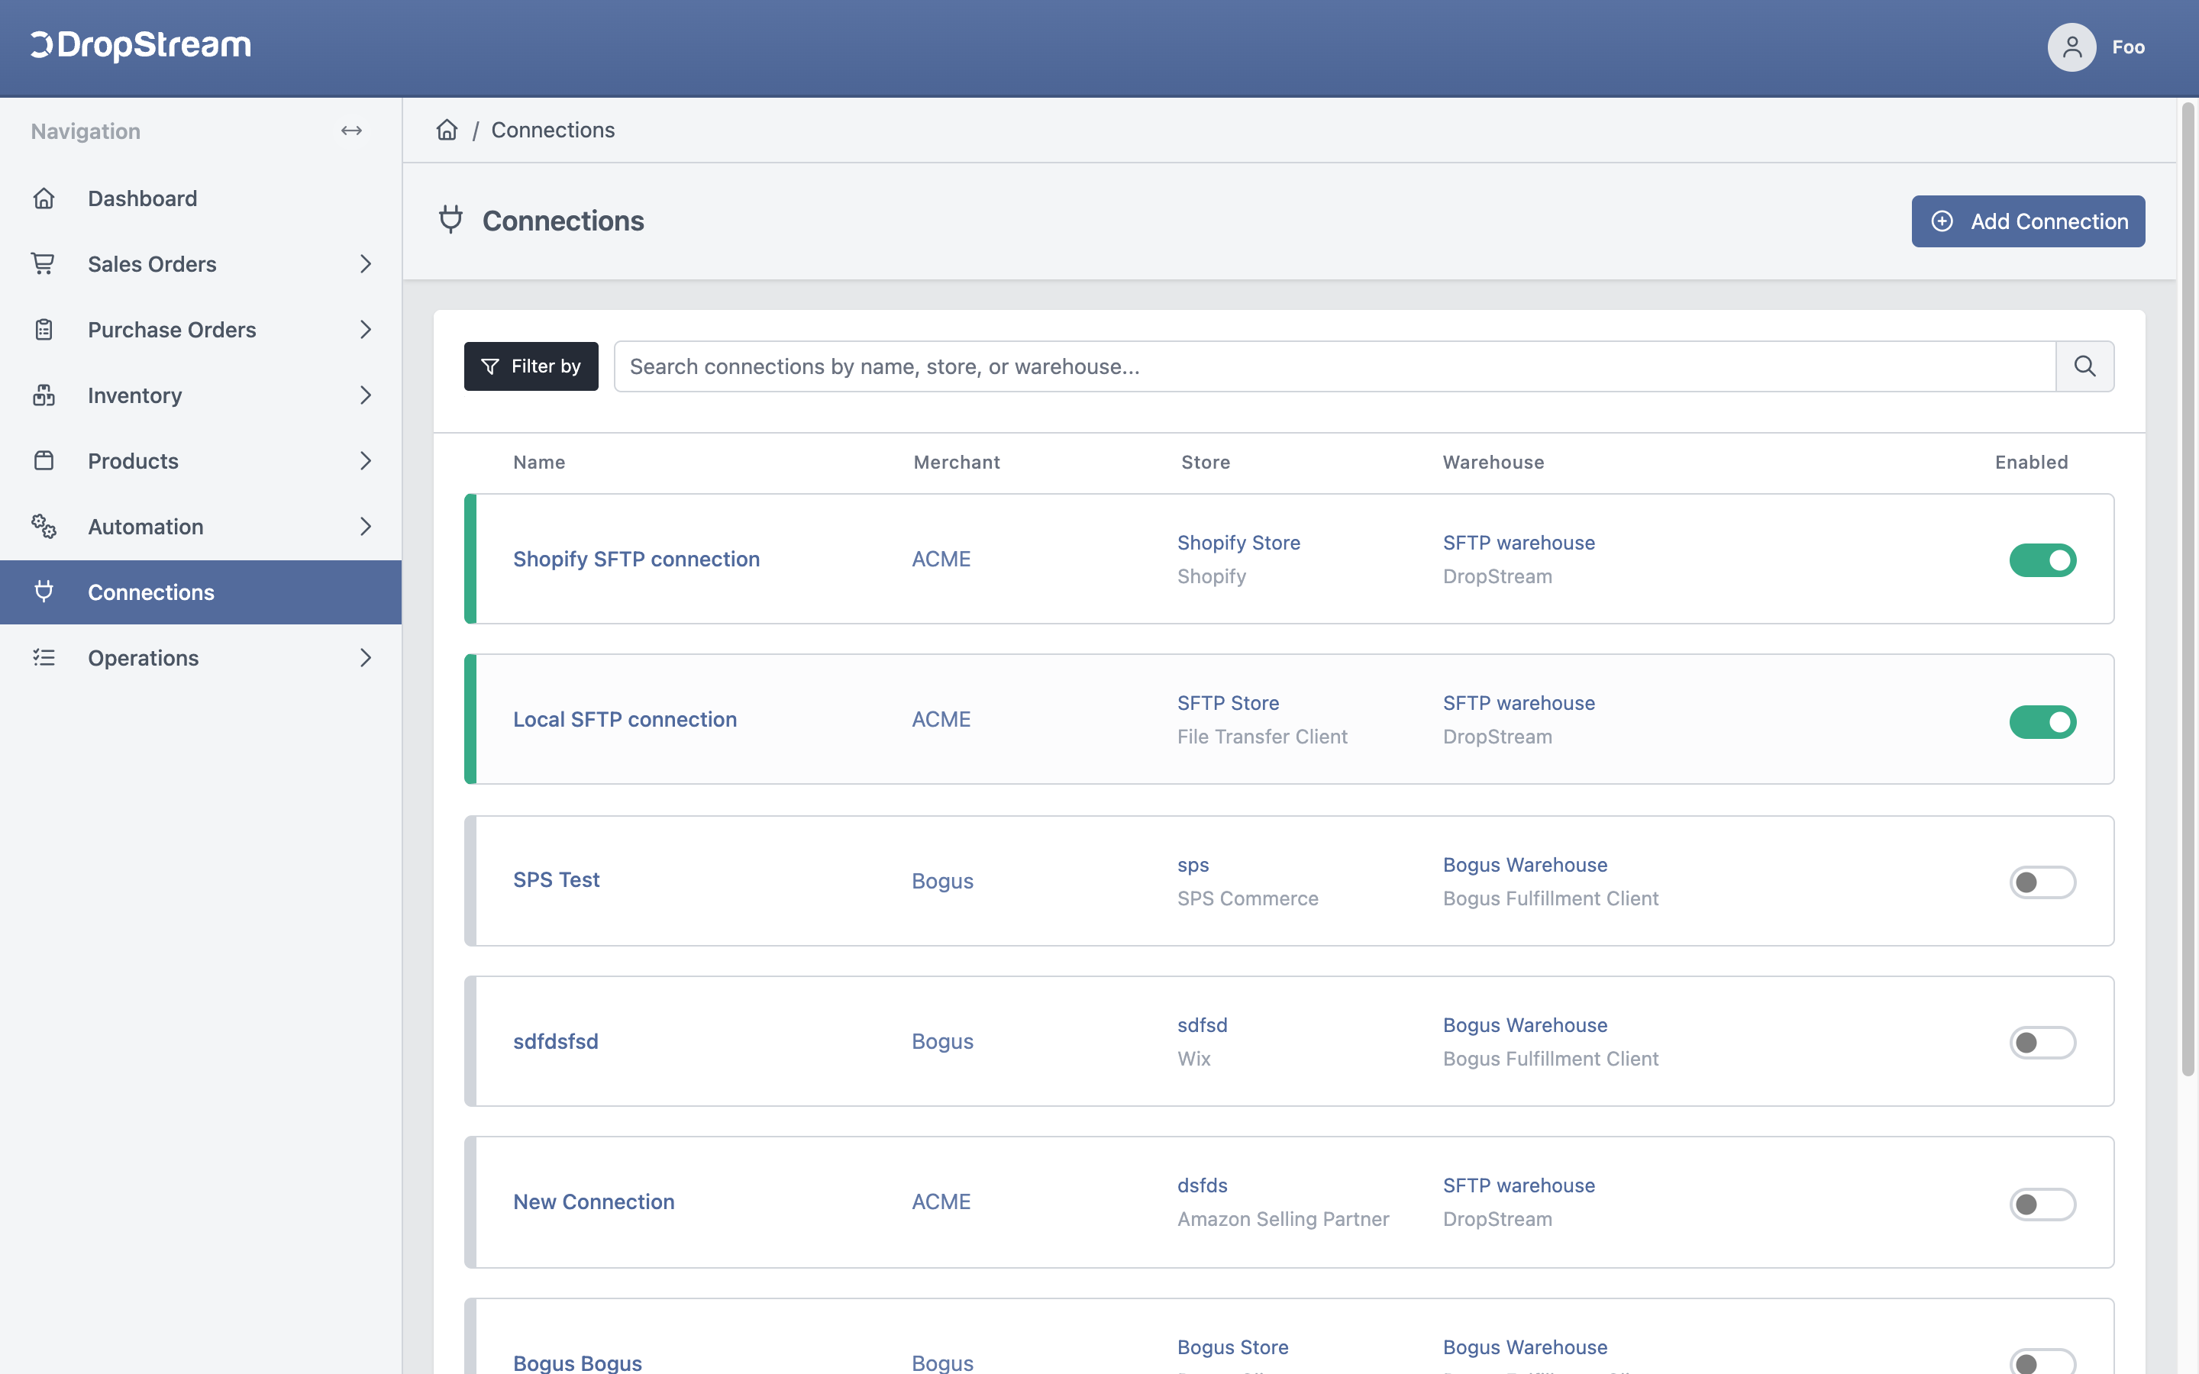Image resolution: width=2199 pixels, height=1374 pixels.
Task: Expand the Products chevron
Action: coord(365,461)
